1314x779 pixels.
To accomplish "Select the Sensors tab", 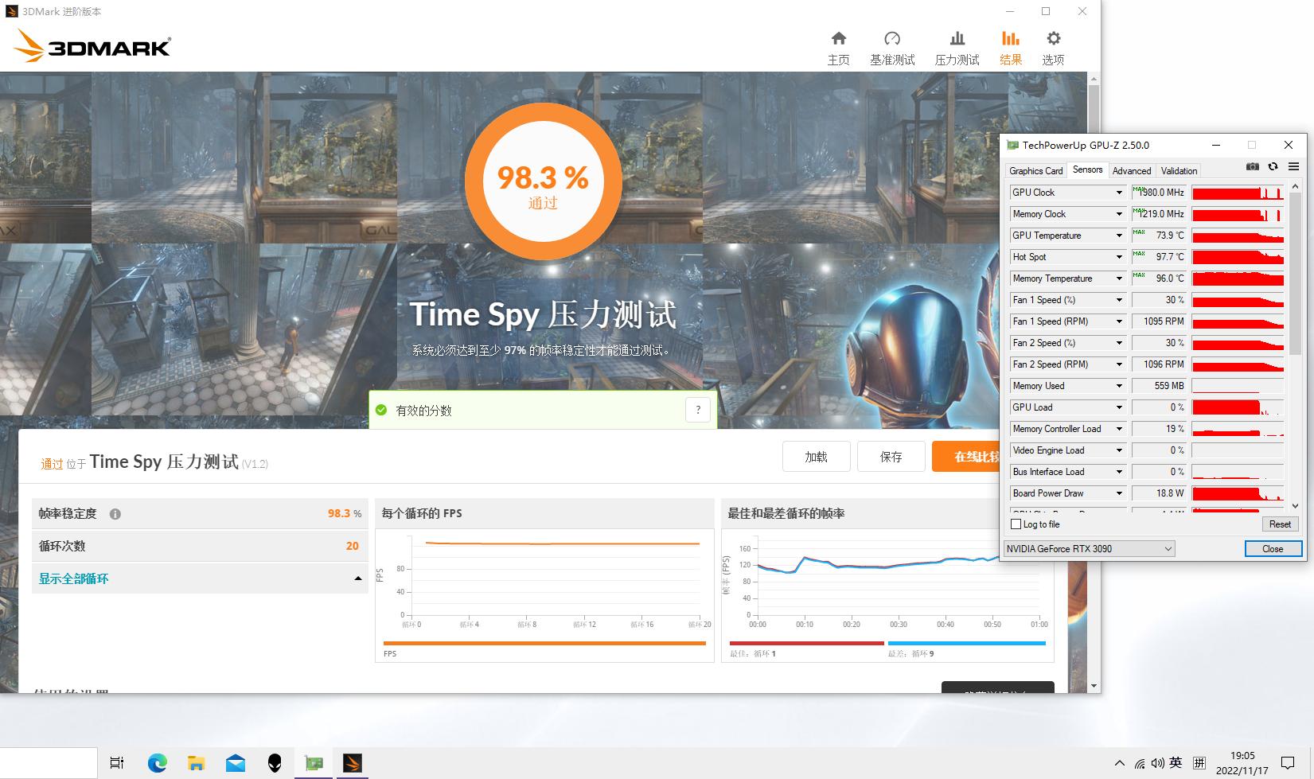I will (1087, 169).
